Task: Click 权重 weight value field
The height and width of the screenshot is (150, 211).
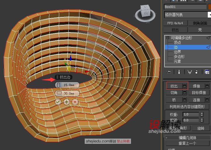Action: pyautogui.click(x=191, y=114)
